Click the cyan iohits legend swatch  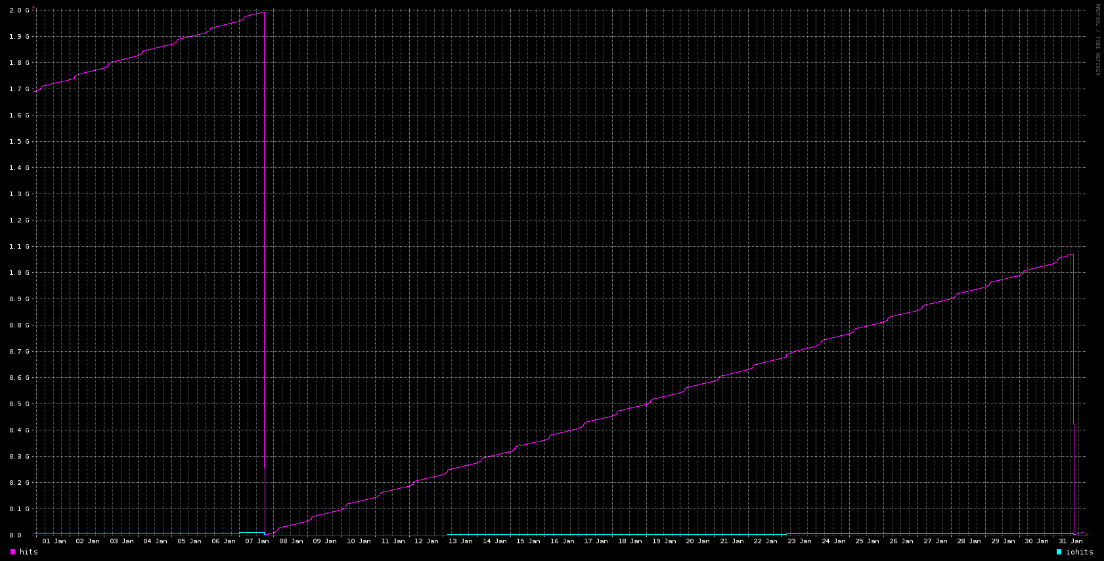1059,552
